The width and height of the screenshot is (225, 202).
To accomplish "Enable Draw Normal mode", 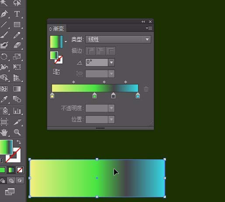I will (x=3, y=181).
